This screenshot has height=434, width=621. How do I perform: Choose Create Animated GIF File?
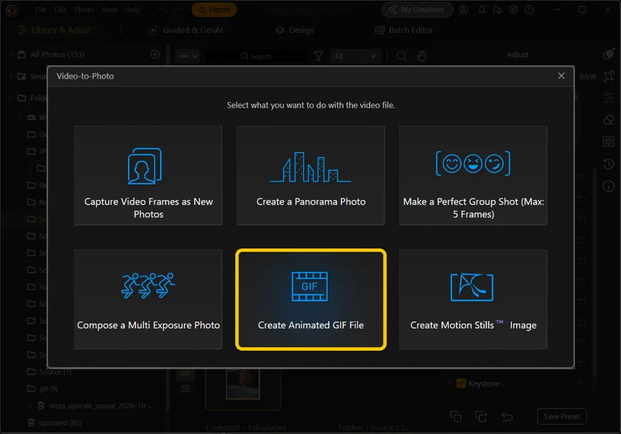click(x=310, y=299)
